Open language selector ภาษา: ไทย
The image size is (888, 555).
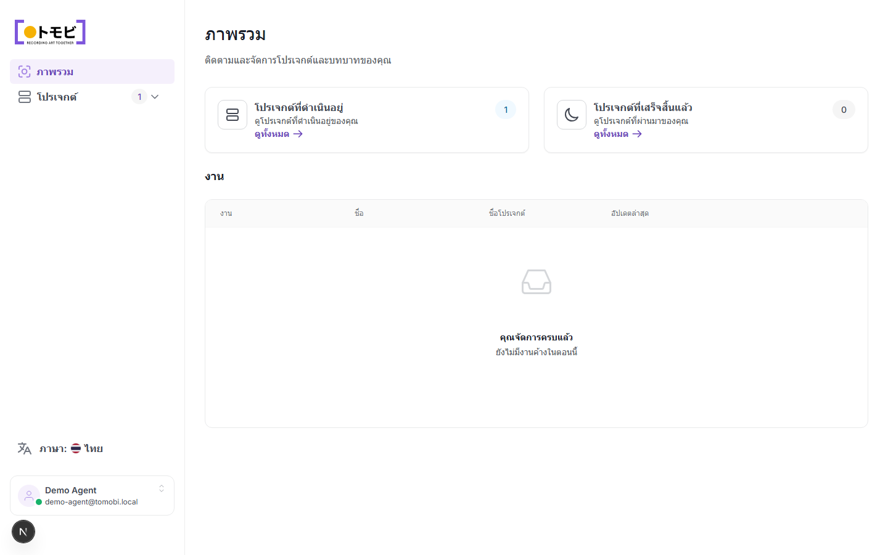tap(92, 448)
